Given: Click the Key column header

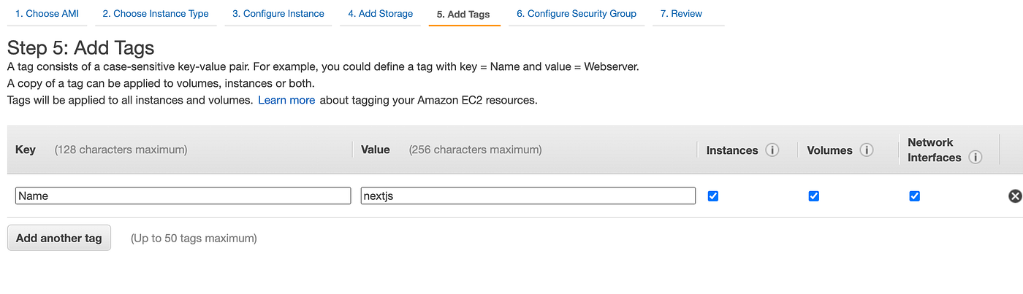Looking at the screenshot, I should (x=26, y=150).
